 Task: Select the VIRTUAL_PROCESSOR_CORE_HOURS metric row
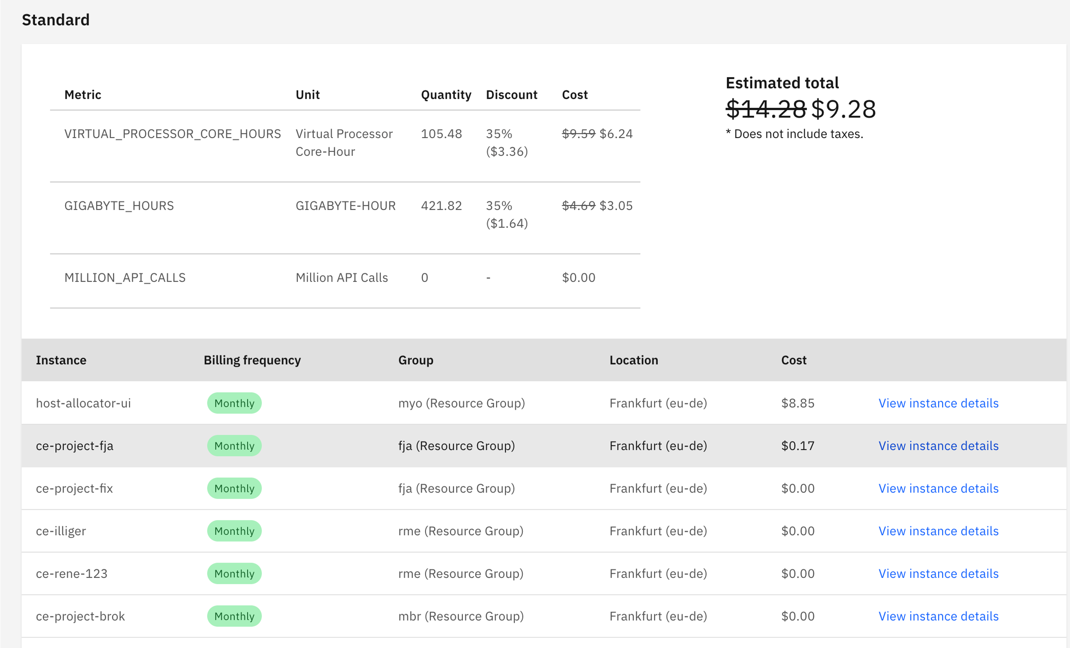172,134
